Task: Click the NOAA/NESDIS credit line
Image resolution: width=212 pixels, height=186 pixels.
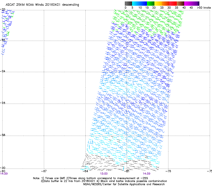Action: [124, 184]
